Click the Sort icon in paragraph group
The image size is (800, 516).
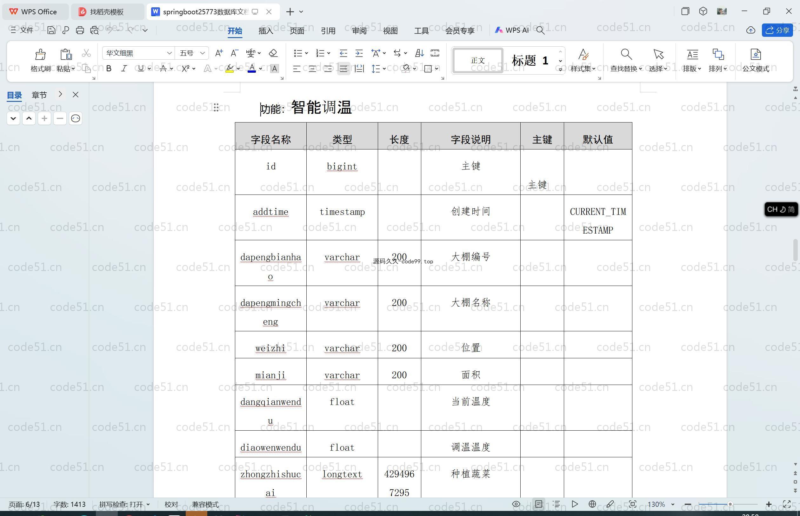coord(419,53)
